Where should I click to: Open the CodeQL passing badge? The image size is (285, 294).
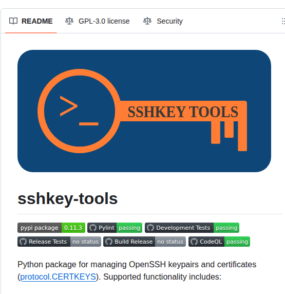219,242
